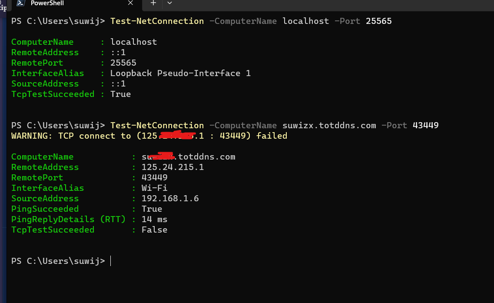Click the SourceAddress value 192.168.1.6

170,198
